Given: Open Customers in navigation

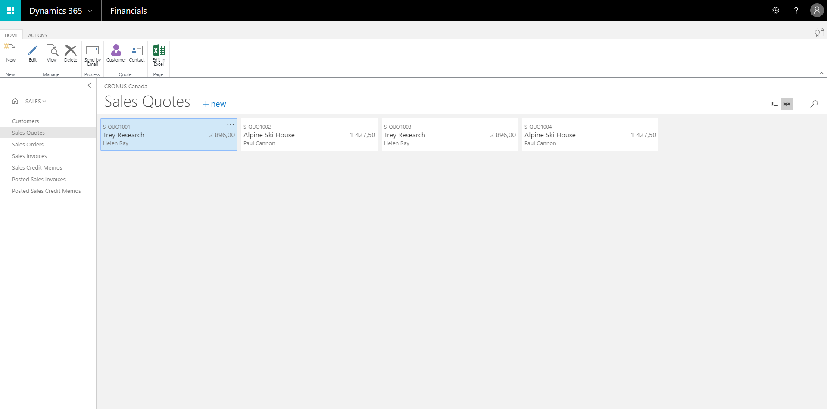Looking at the screenshot, I should pyautogui.click(x=25, y=121).
